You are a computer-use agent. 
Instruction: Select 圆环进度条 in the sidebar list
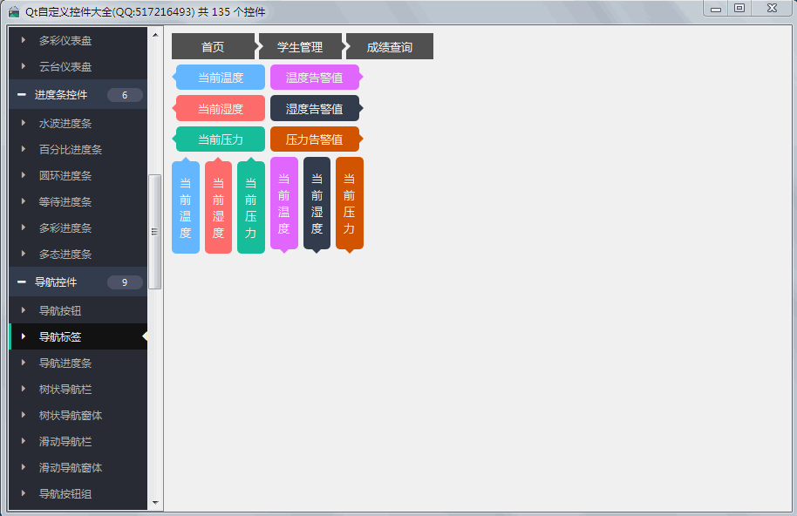[x=65, y=175]
